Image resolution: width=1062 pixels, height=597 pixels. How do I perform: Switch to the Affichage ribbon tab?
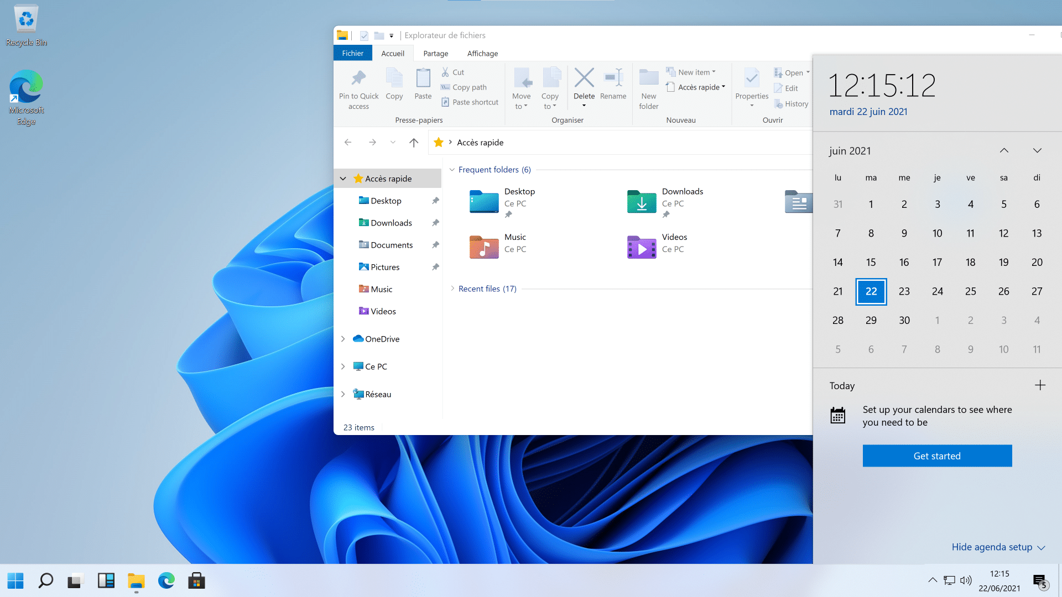[482, 53]
